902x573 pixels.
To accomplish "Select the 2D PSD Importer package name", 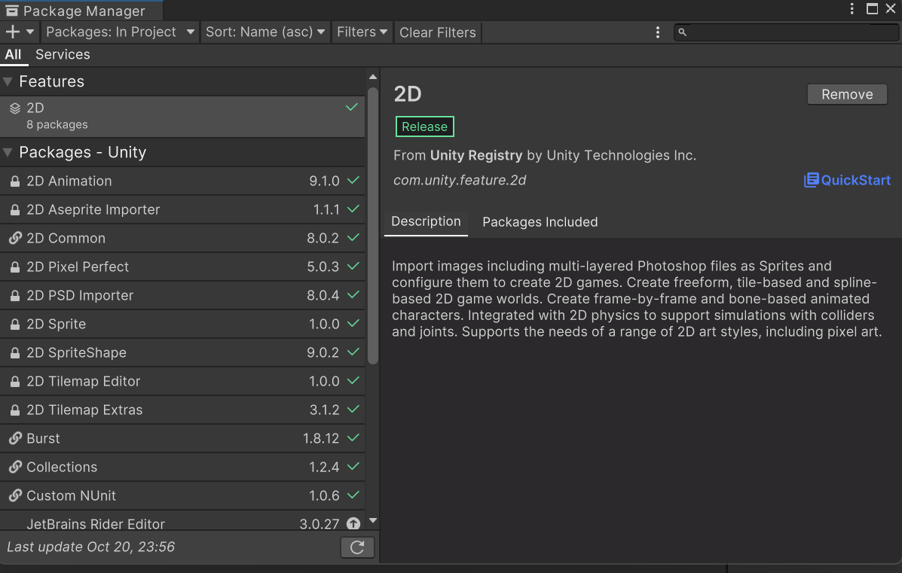I will tap(80, 295).
